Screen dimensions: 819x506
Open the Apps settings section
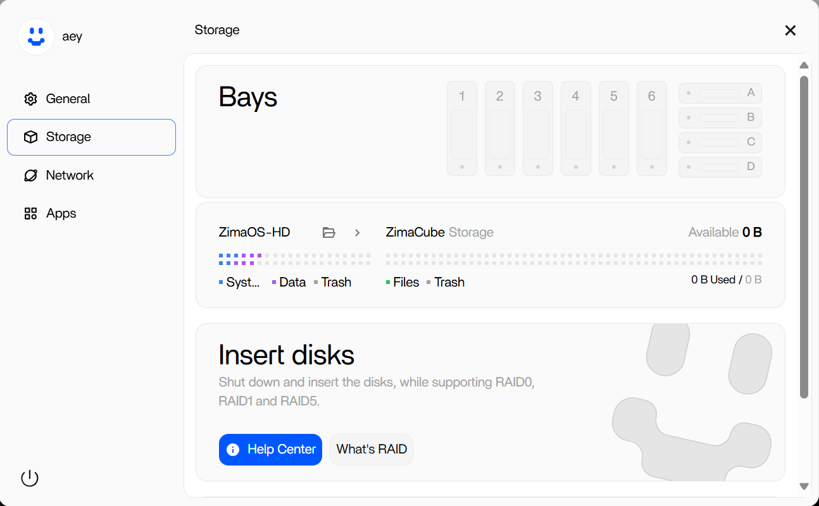91,214
